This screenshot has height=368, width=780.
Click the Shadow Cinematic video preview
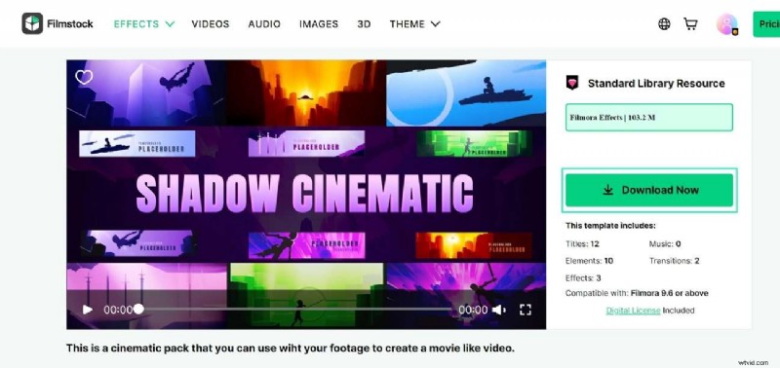pos(306,194)
